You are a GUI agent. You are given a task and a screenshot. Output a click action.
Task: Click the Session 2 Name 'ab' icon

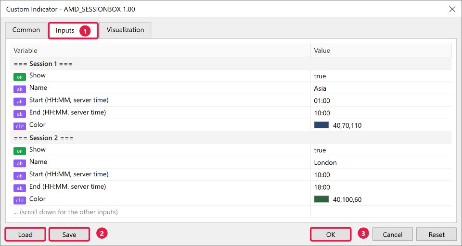[20, 163]
